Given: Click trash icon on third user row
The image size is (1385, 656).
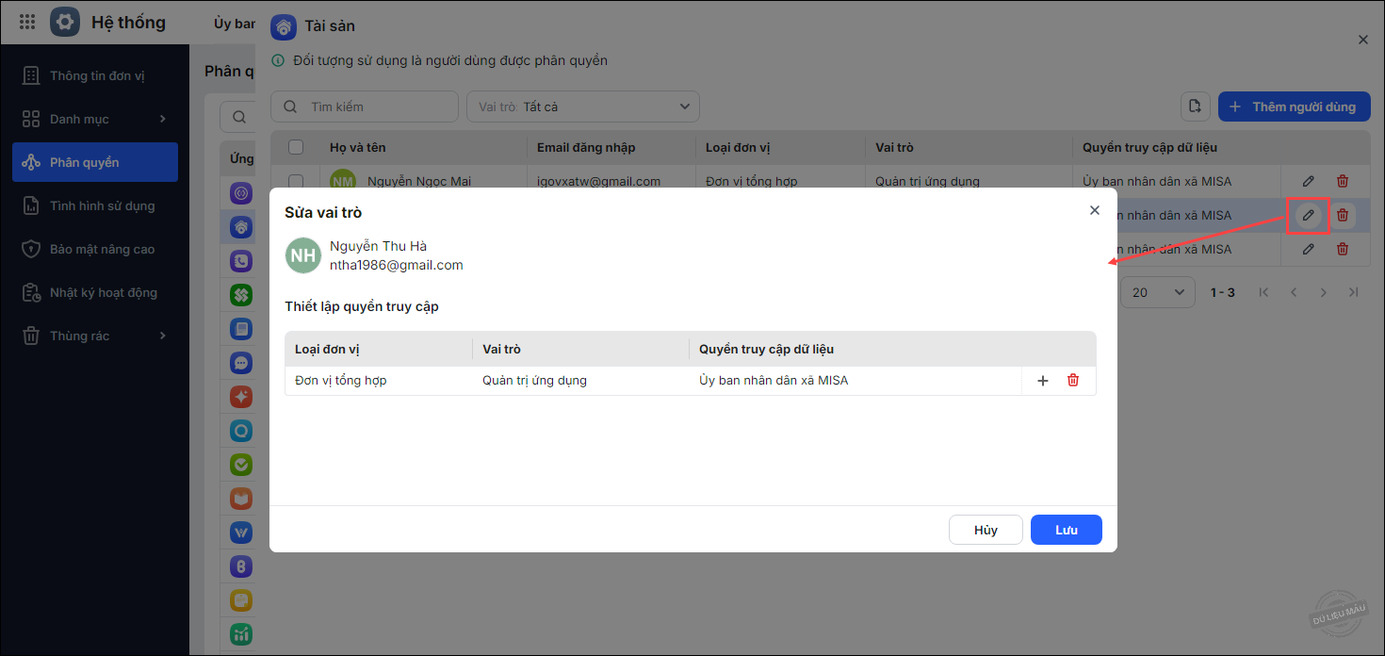Looking at the screenshot, I should click(x=1343, y=249).
